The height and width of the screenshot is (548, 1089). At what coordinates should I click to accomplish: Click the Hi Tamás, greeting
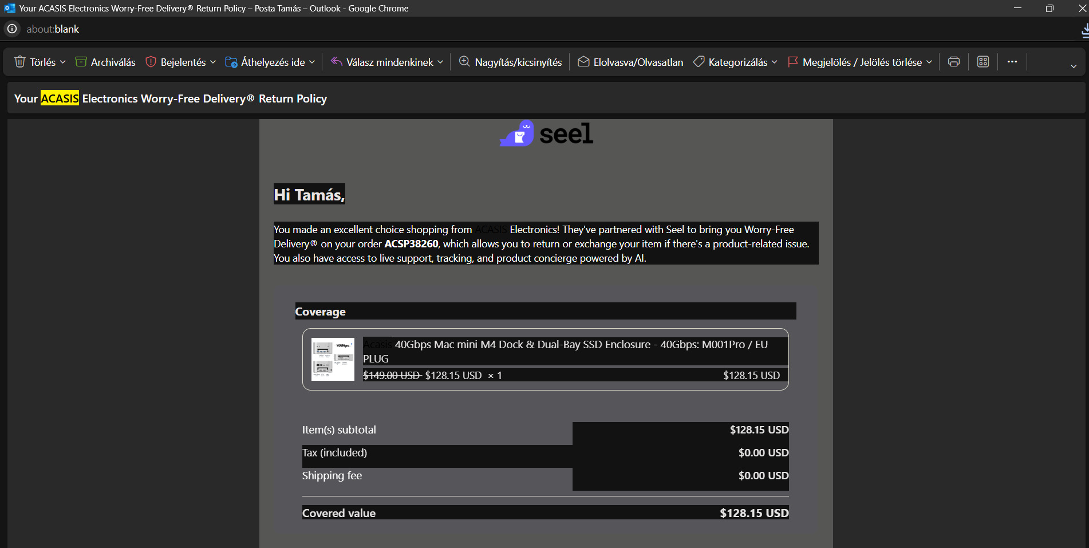tap(309, 195)
